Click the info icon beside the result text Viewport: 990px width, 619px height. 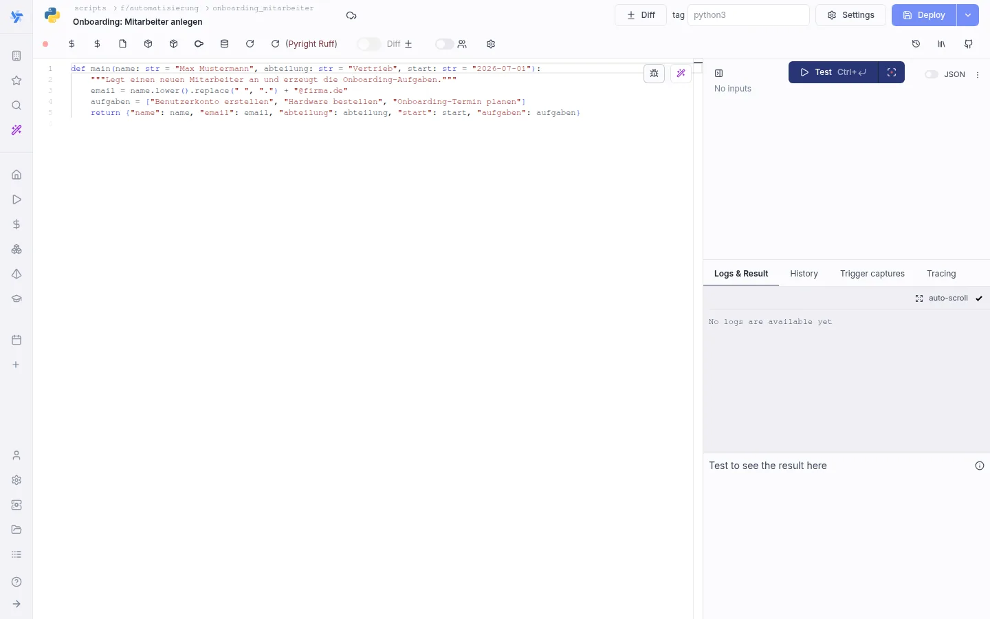[979, 466]
